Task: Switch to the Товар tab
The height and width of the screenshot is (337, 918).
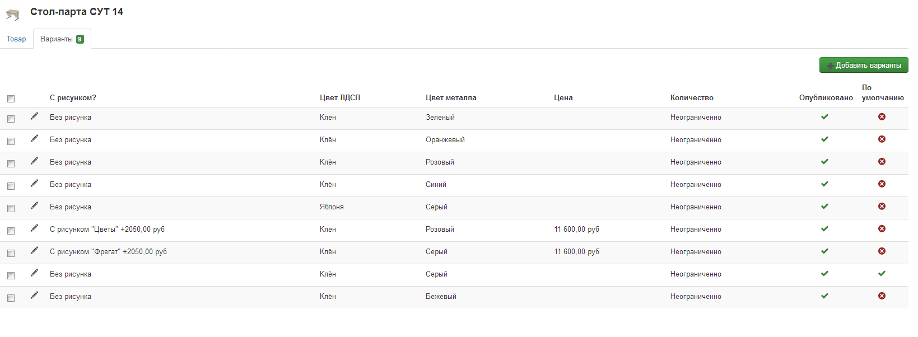Action: point(16,39)
